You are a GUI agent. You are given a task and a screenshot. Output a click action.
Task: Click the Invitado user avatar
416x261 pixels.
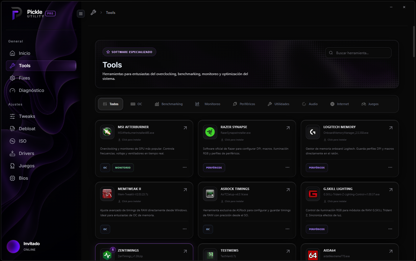point(13,247)
